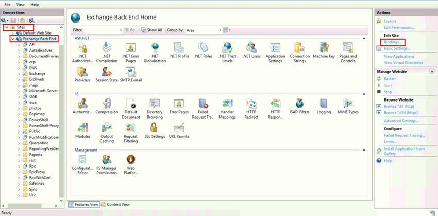Open .NET Compilation settings
Image resolution: width=438 pixels, height=216 pixels.
107,53
